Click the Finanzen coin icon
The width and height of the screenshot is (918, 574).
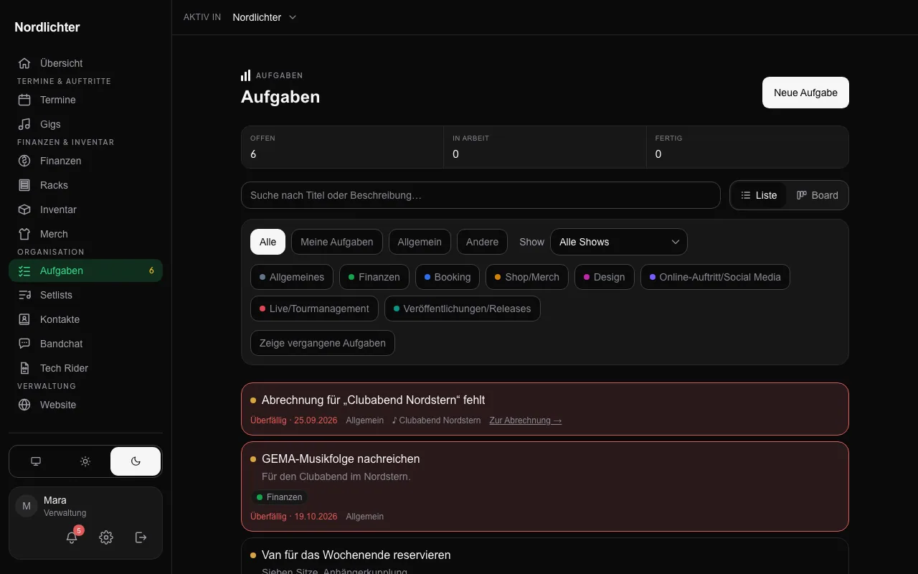(24, 161)
